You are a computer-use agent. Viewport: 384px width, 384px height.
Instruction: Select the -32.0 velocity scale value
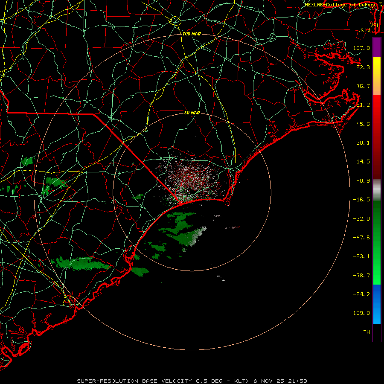pyautogui.click(x=361, y=219)
